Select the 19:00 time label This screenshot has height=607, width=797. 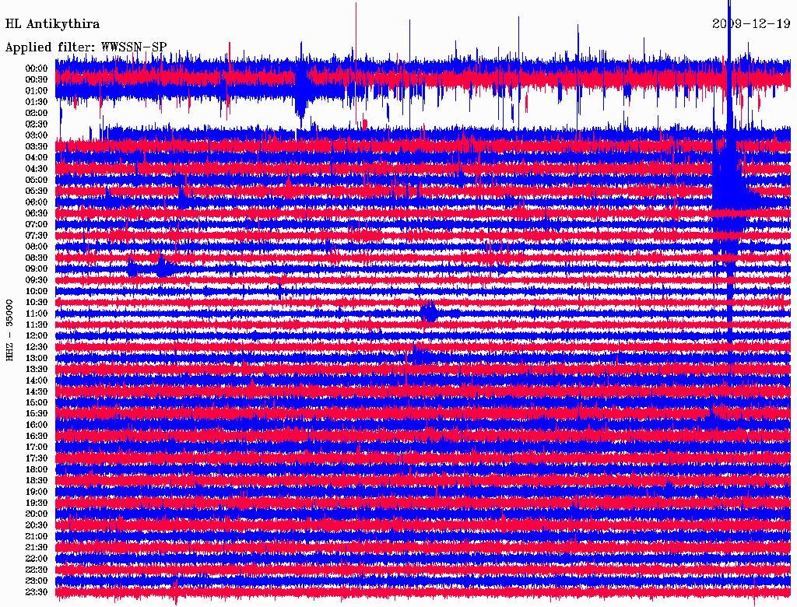37,492
